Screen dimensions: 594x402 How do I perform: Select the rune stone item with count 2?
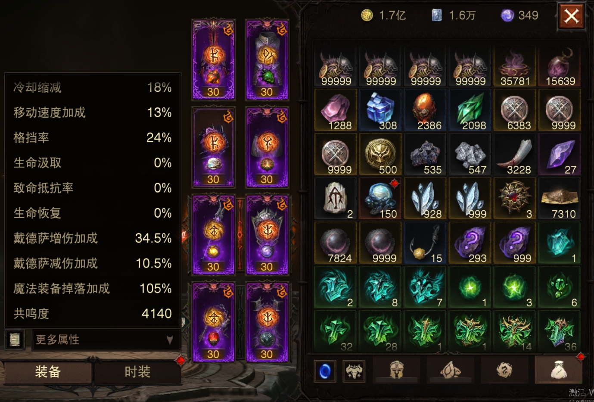click(336, 199)
